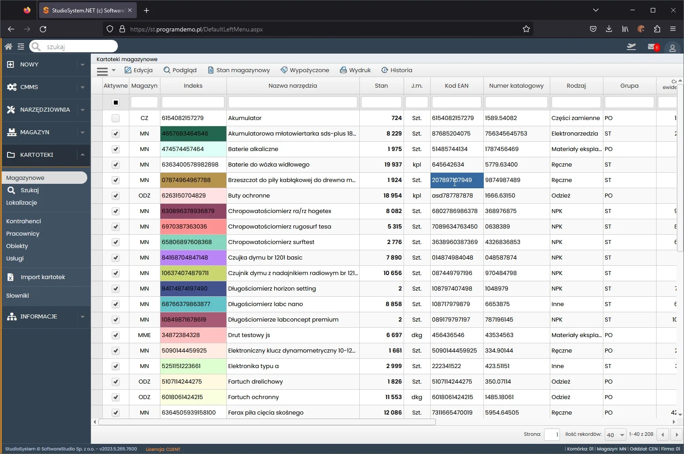This screenshot has width=684, height=454.
Task: Click the user profile icon
Action: pyautogui.click(x=672, y=48)
